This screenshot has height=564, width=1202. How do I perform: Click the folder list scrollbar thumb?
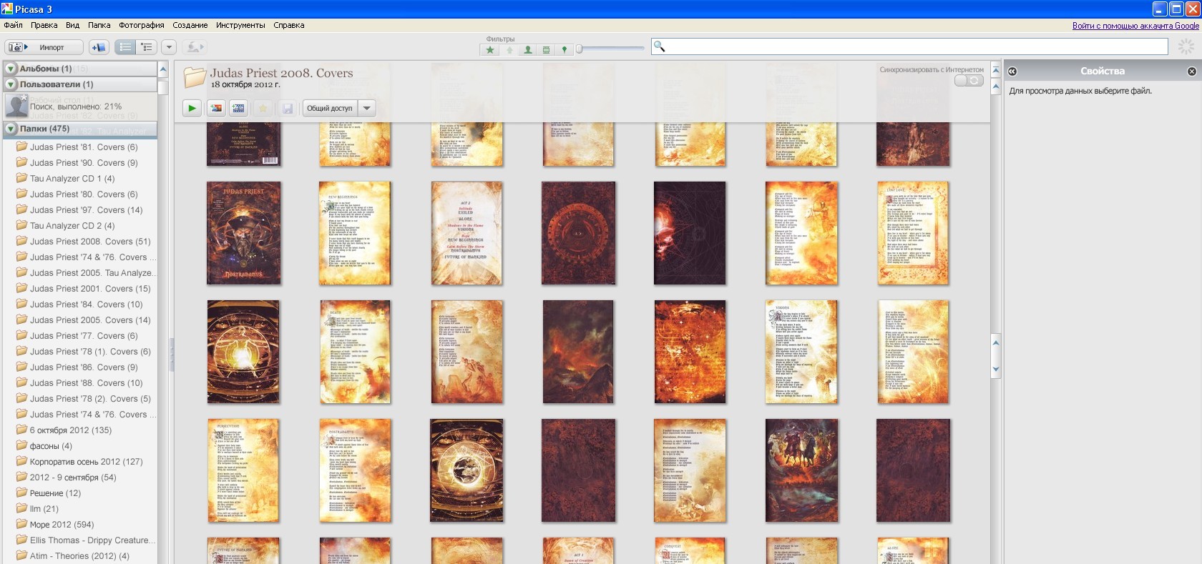[163, 87]
